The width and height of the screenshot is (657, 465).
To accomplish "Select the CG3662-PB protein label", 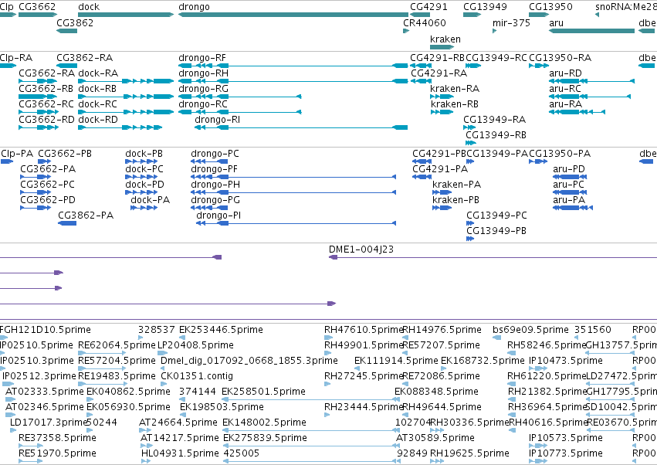I will (x=65, y=154).
